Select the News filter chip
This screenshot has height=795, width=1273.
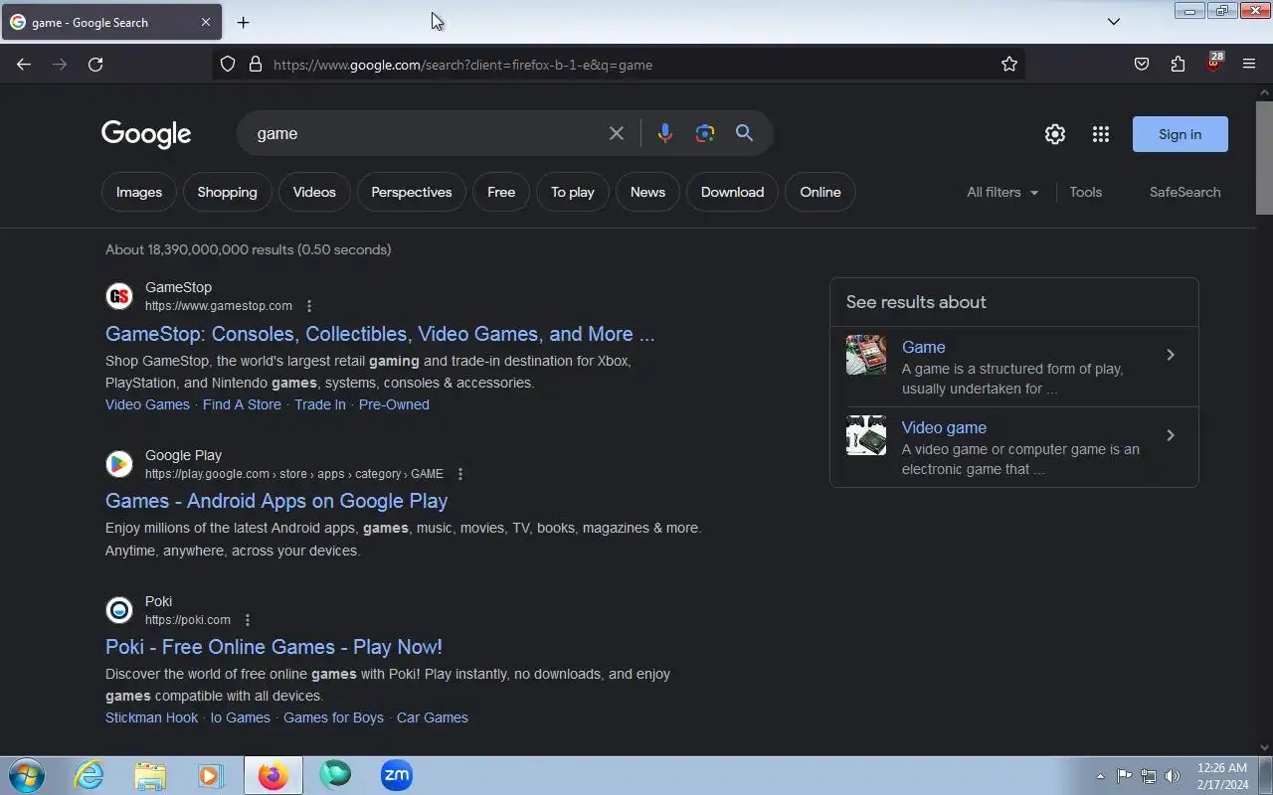coord(647,192)
